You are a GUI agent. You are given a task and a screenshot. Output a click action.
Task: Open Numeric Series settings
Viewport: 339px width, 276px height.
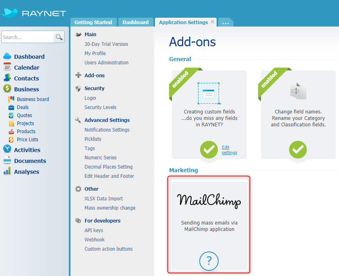click(101, 158)
